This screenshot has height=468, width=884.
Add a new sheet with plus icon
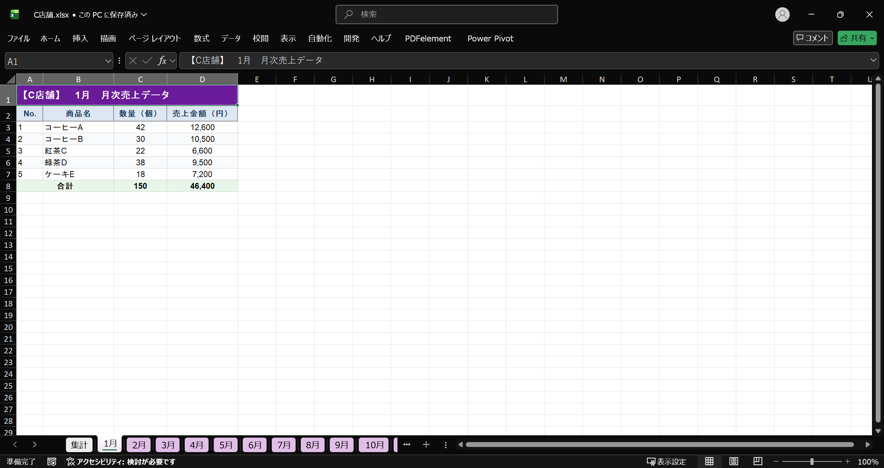(x=426, y=445)
